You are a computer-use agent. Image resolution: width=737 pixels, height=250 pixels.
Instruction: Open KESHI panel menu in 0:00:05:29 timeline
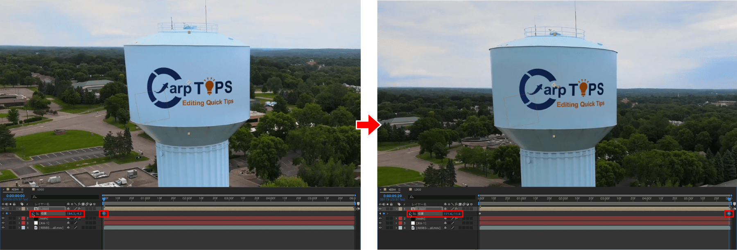tap(399, 189)
